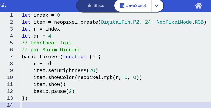Select the JavaScript editor tab
Image resolution: width=211 pixels, height=108 pixels.
(x=133, y=6)
